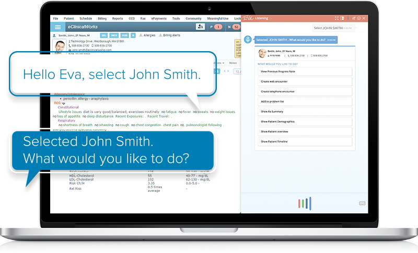The width and height of the screenshot is (418, 253).
Task: Open the ePayments menu
Action: (159, 19)
